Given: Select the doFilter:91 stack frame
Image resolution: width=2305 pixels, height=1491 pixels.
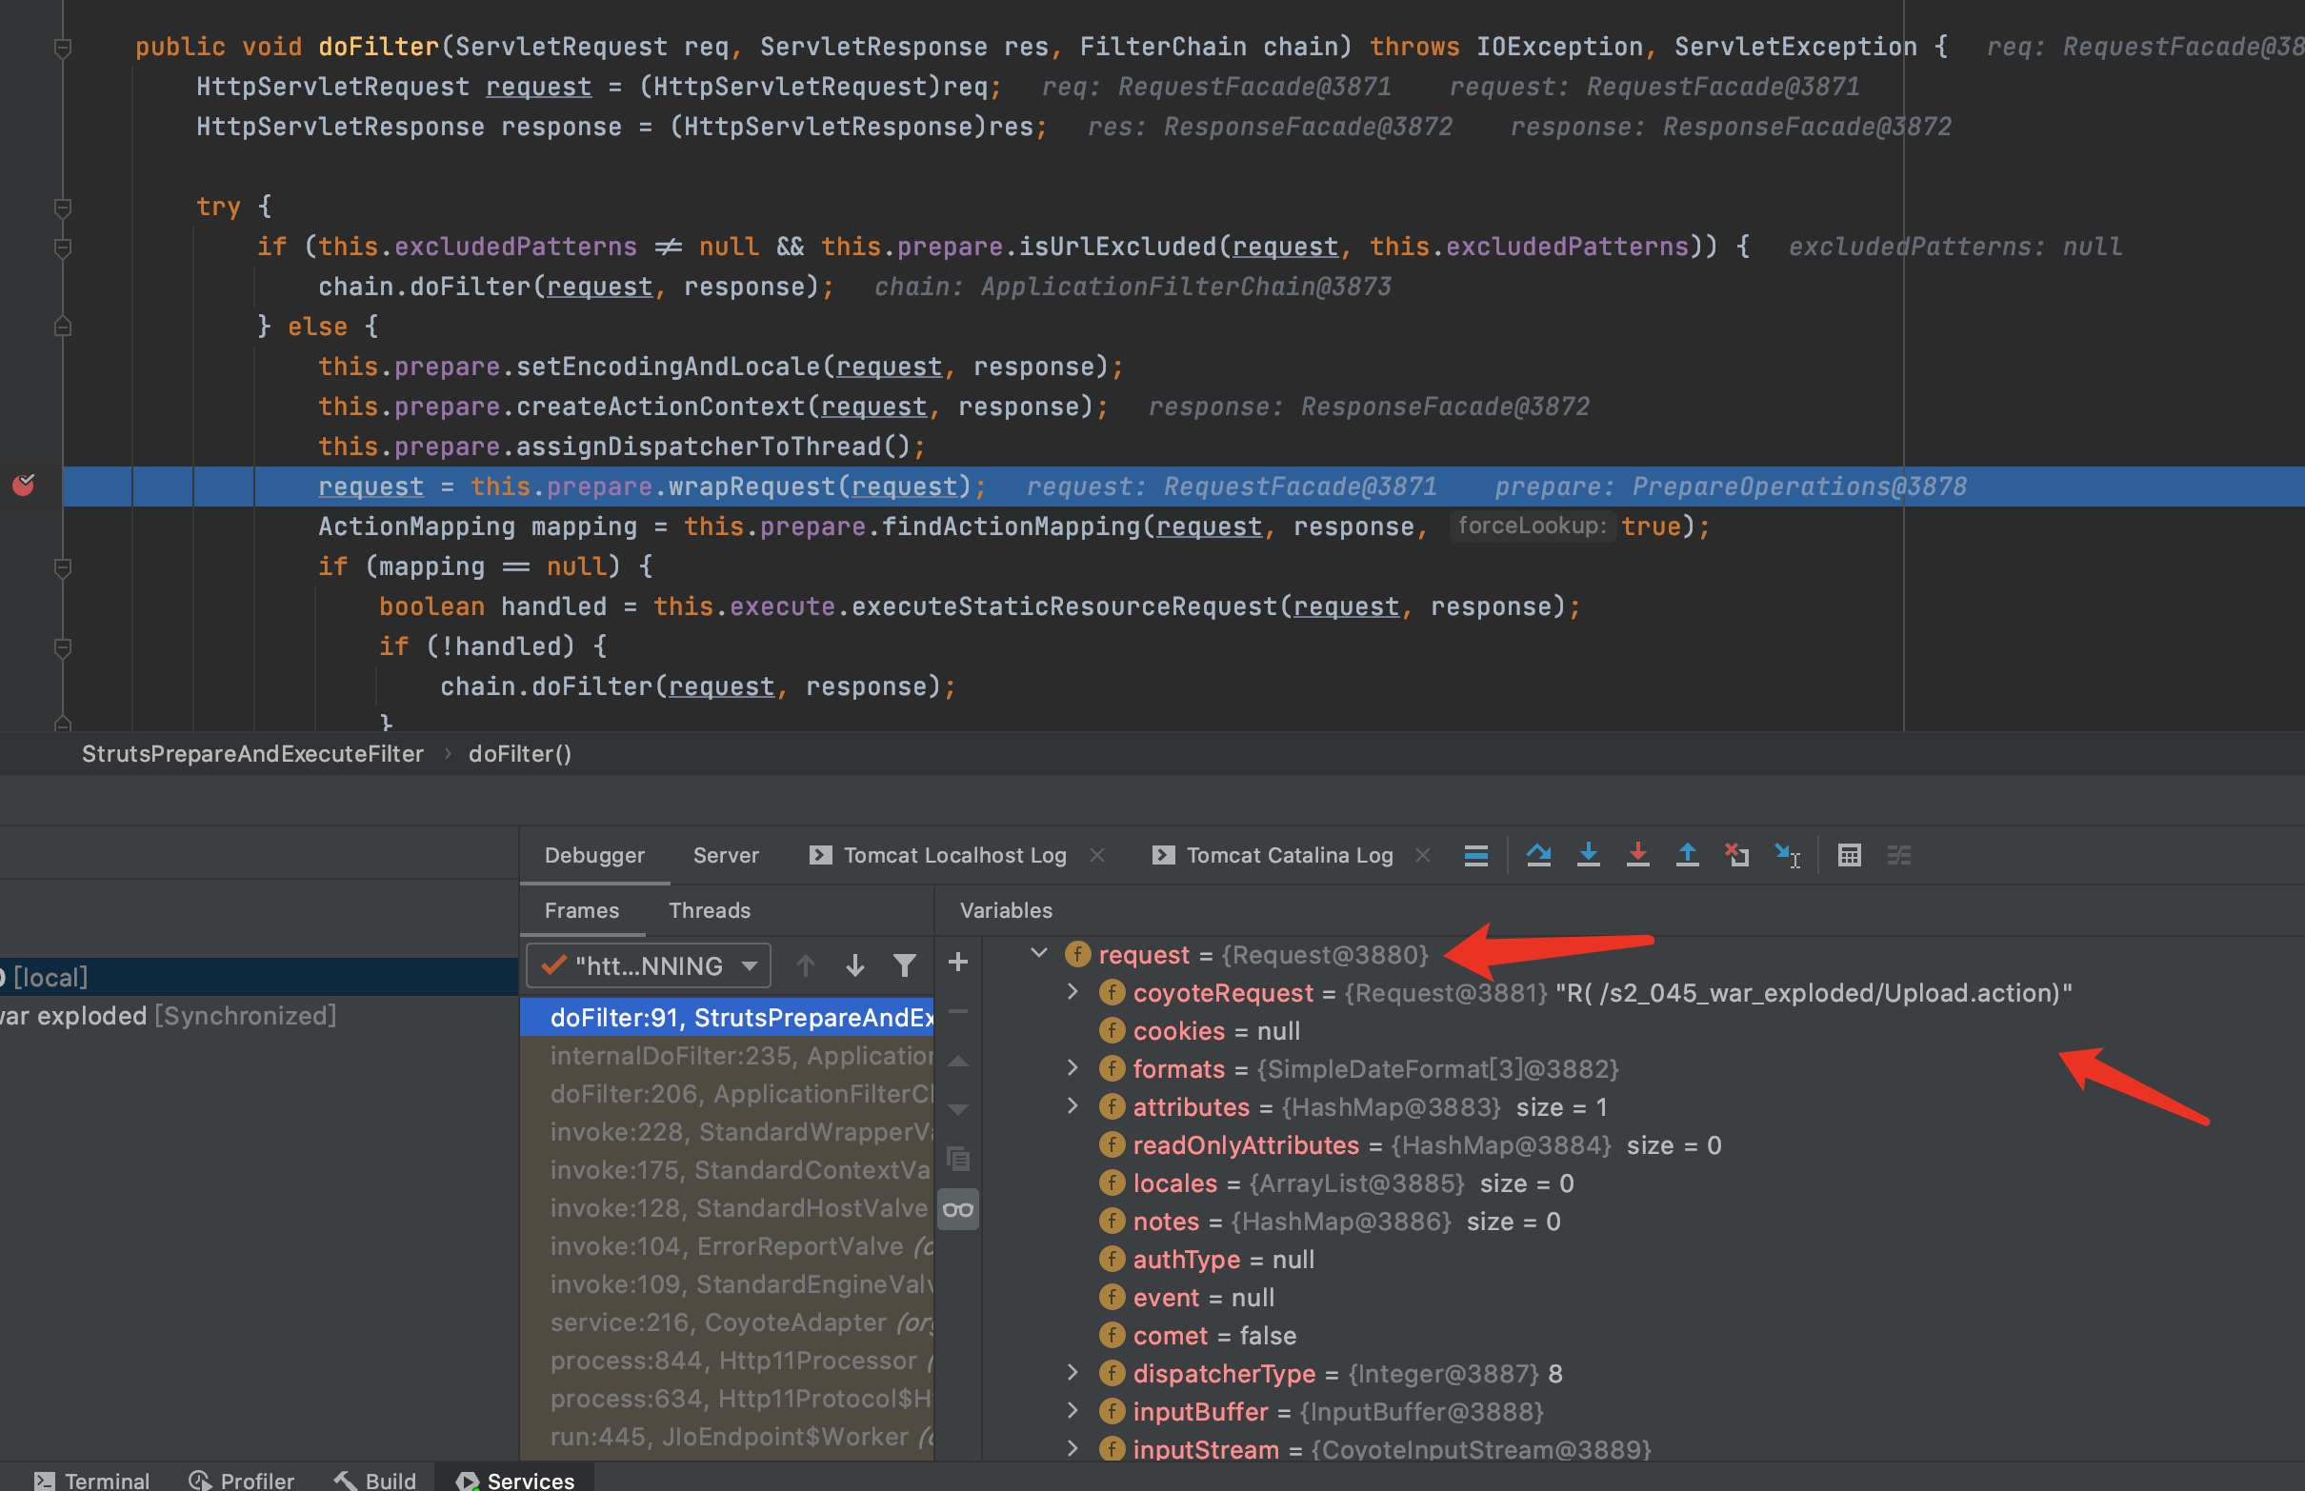Looking at the screenshot, I should coord(727,1017).
